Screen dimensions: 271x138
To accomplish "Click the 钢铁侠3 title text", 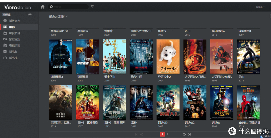I will pos(163,123).
